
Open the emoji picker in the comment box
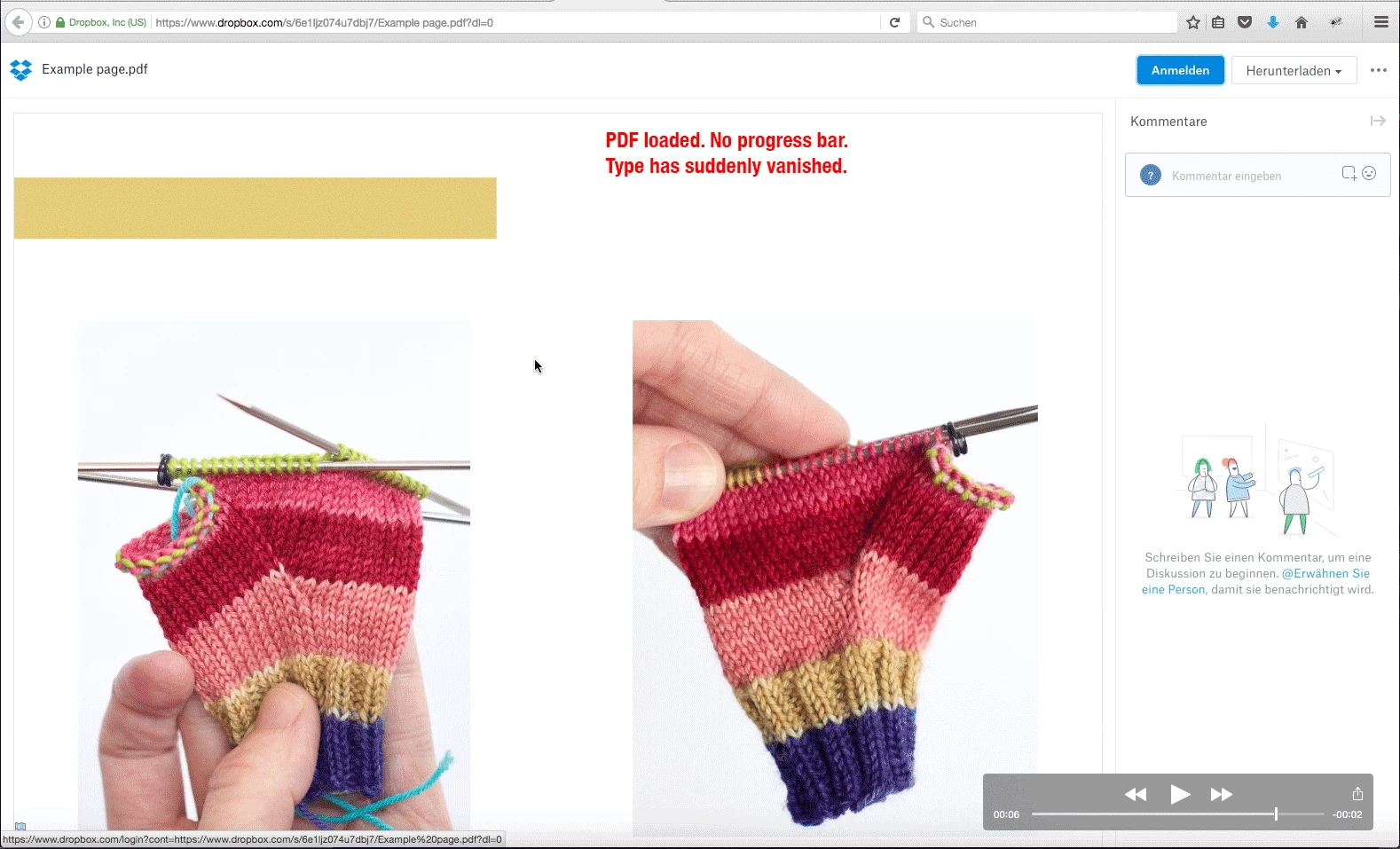tap(1369, 173)
